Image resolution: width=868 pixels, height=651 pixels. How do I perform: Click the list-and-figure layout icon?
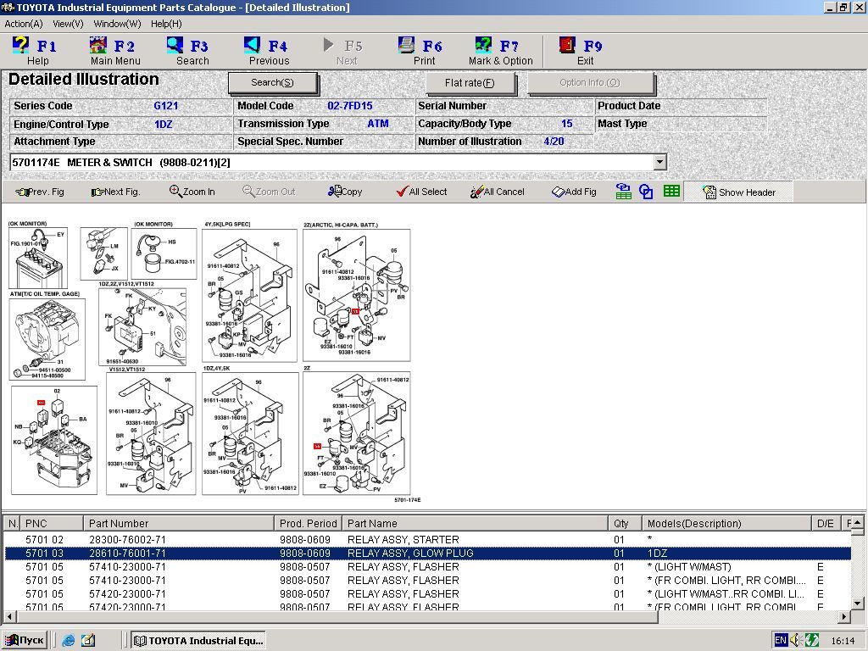pyautogui.click(x=623, y=192)
